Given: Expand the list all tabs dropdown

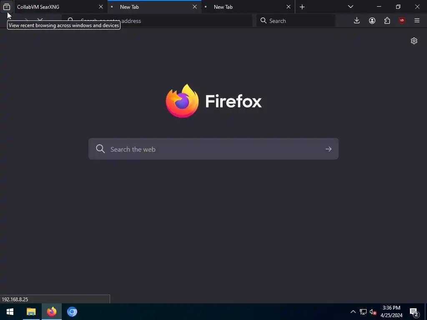Looking at the screenshot, I should coord(351,7).
